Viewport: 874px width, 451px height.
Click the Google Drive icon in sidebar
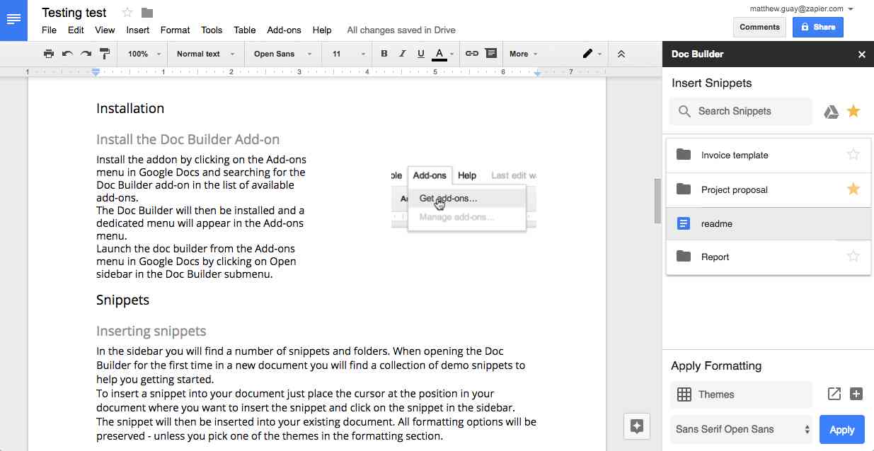pyautogui.click(x=831, y=112)
